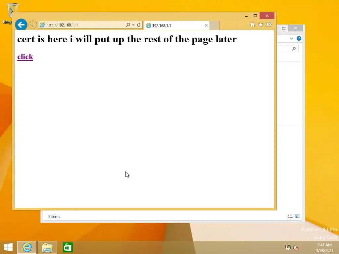339x254 pixels.
Task: Open the network status tray icon
Action: (x=288, y=247)
